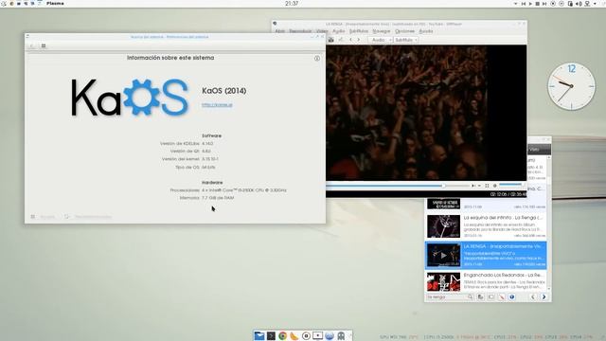The height and width of the screenshot is (341, 606).
Task: Open the Subtítulos menu in SMPlayer
Action: (359, 31)
